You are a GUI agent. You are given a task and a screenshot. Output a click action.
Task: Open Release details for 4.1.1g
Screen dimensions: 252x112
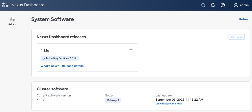(x=73, y=66)
